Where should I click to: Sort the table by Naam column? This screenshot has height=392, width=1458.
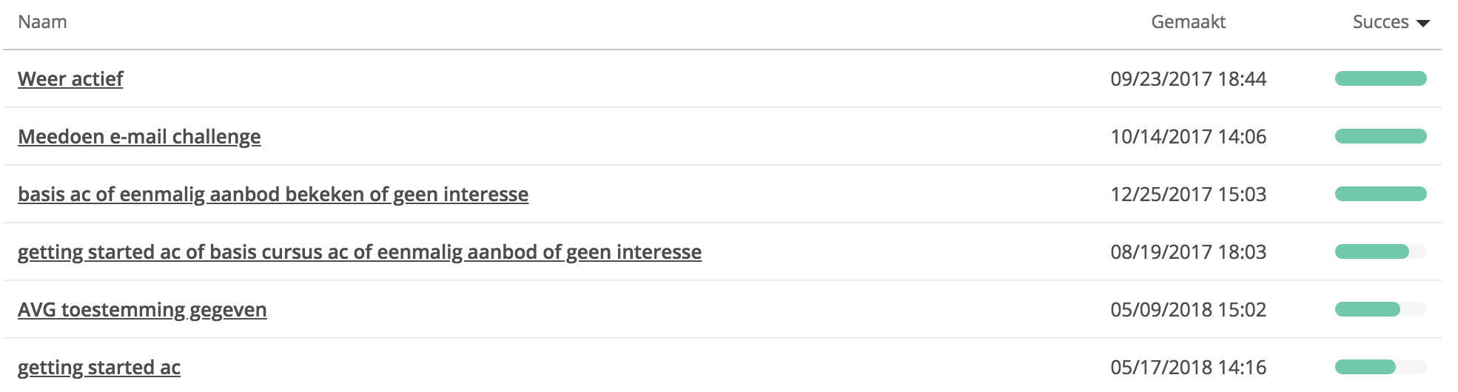click(x=42, y=22)
